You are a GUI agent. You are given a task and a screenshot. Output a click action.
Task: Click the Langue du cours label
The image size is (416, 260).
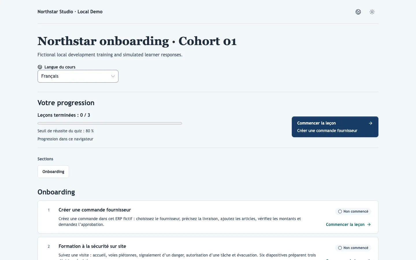pyautogui.click(x=60, y=67)
